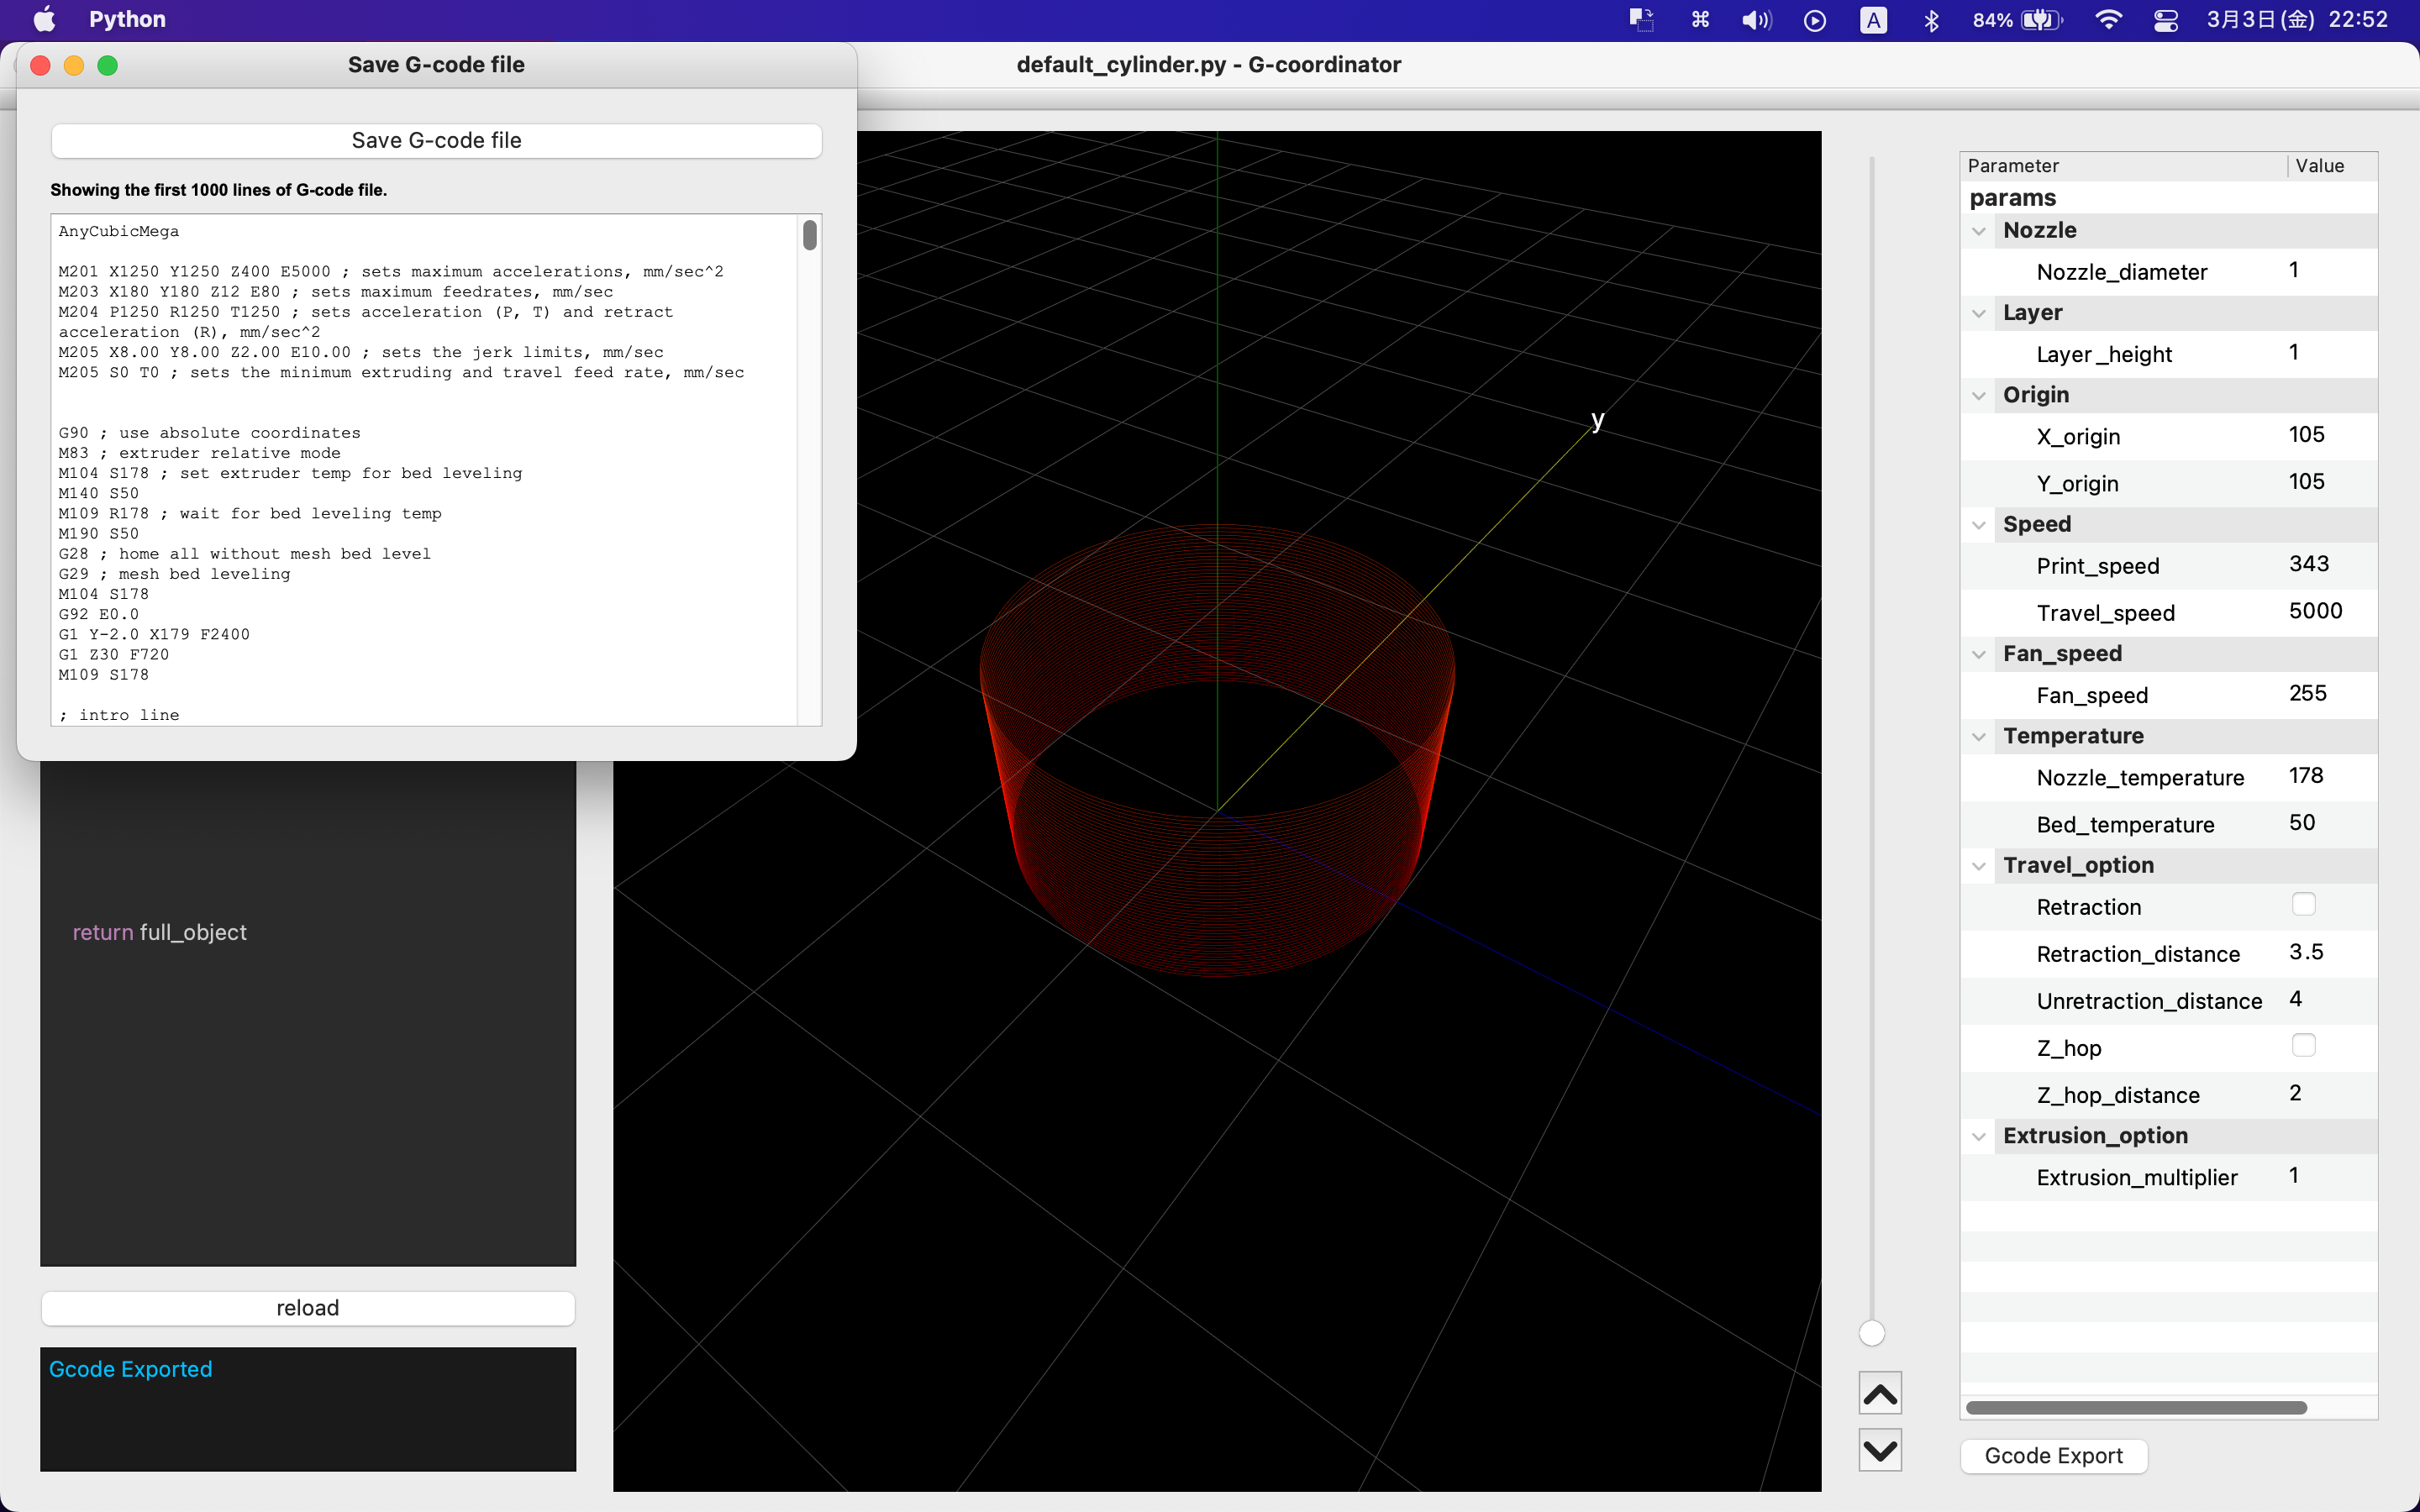2420x1512 pixels.
Task: Click the input source A icon
Action: [x=1873, y=19]
